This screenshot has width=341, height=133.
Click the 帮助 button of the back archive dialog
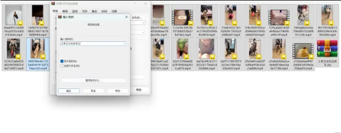[139, 90]
